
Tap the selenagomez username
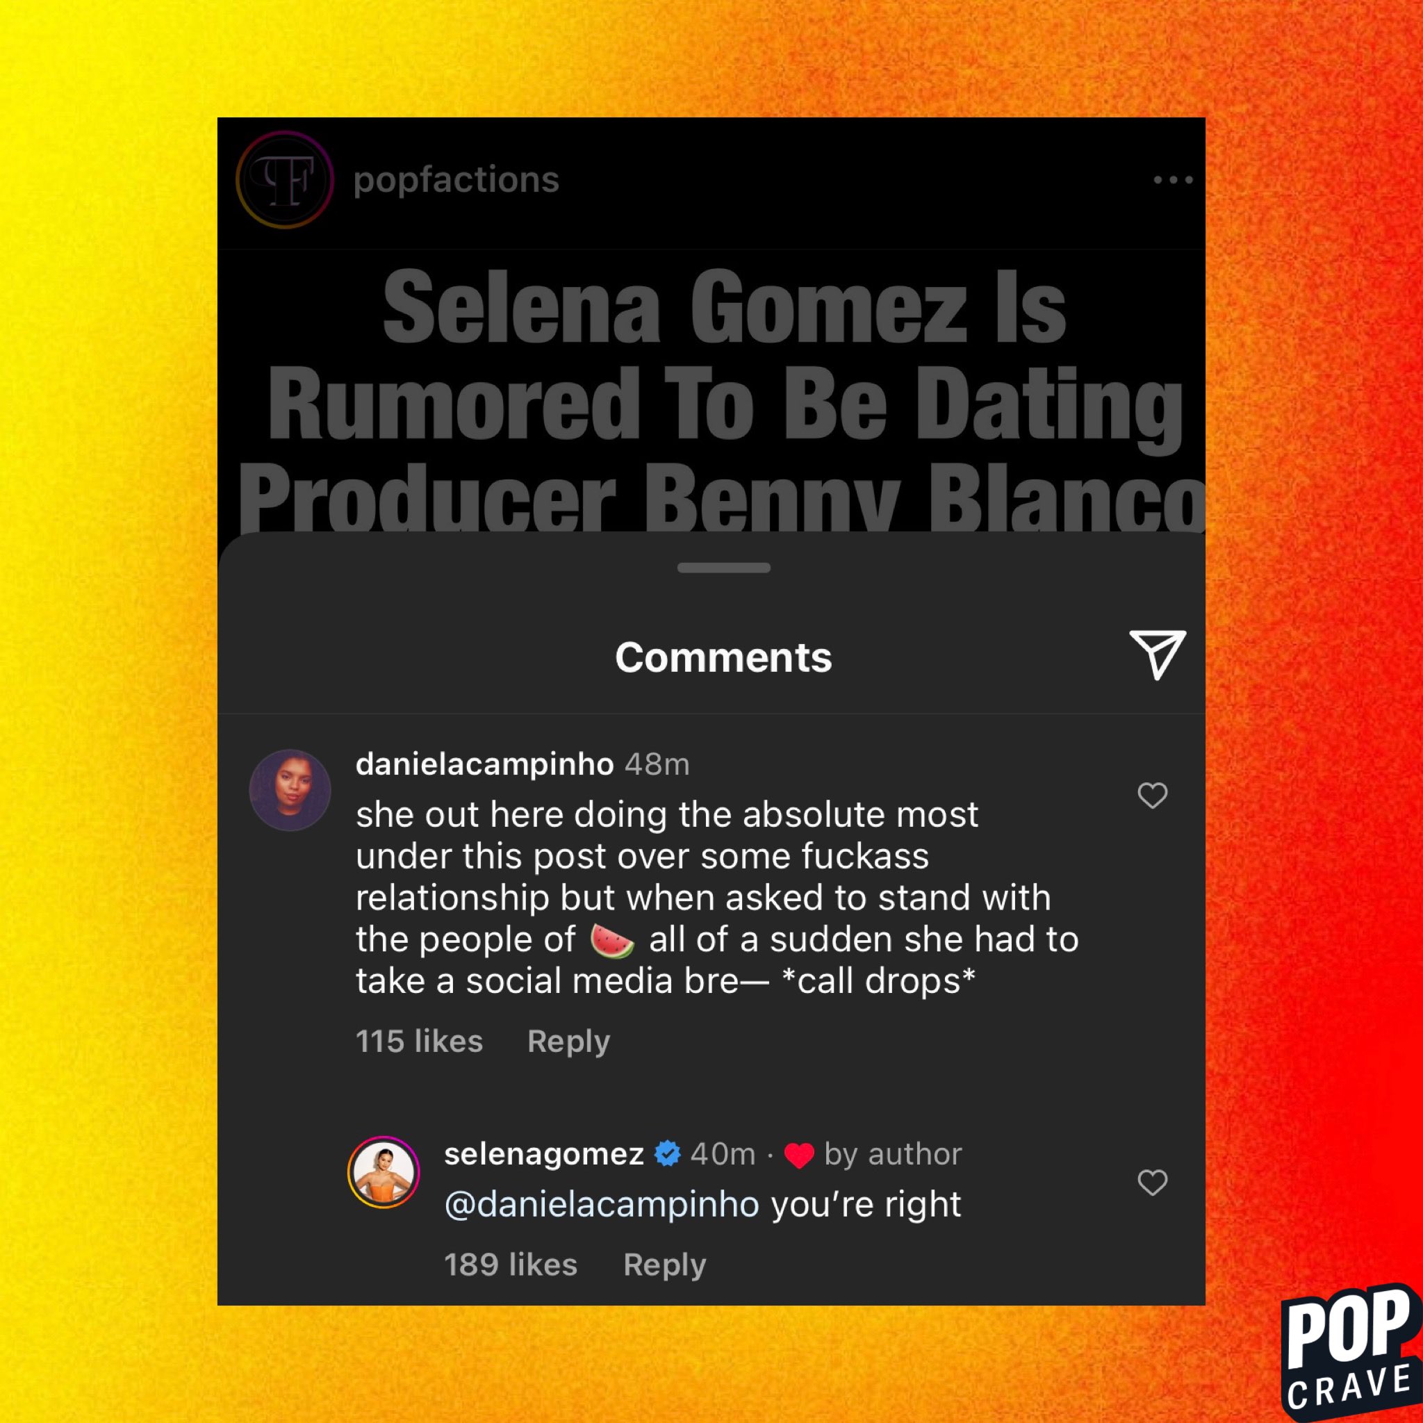tap(544, 1154)
